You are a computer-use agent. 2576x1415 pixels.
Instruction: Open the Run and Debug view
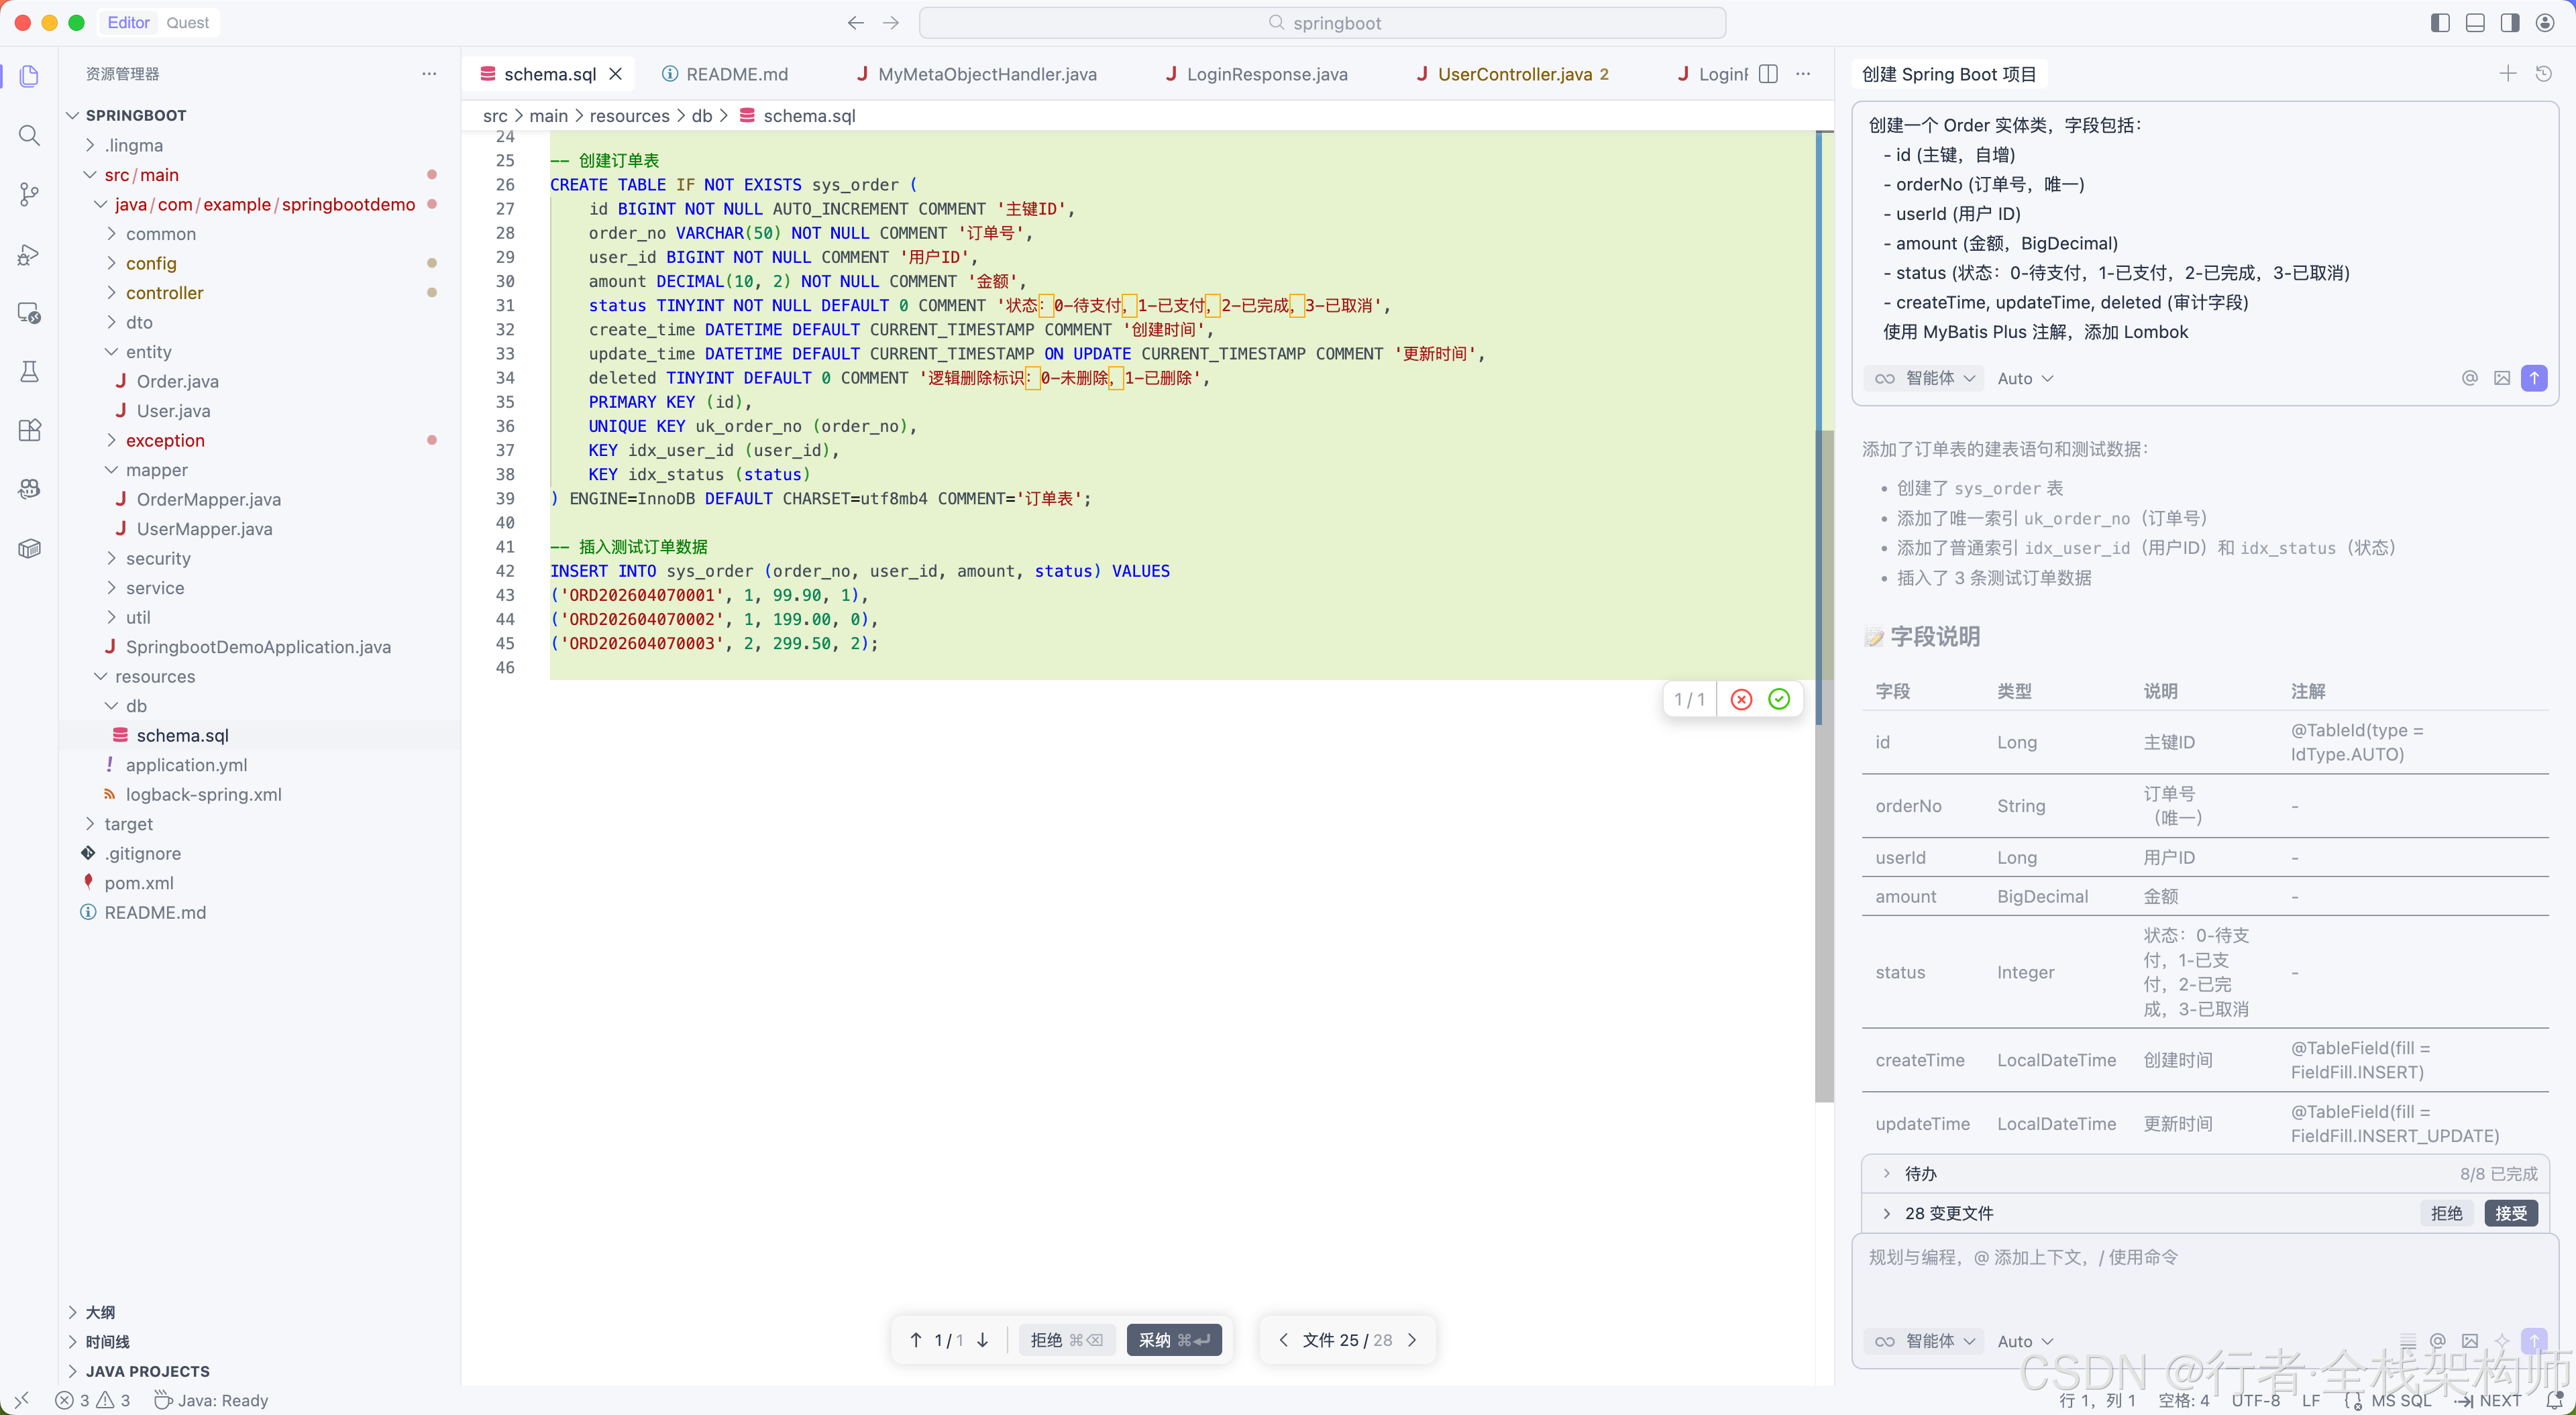(x=29, y=254)
